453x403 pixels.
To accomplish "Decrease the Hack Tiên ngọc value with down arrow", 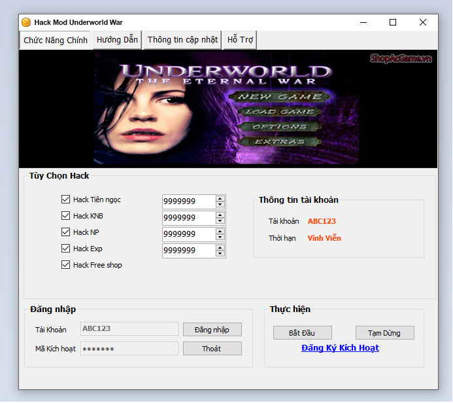I will (x=220, y=204).
